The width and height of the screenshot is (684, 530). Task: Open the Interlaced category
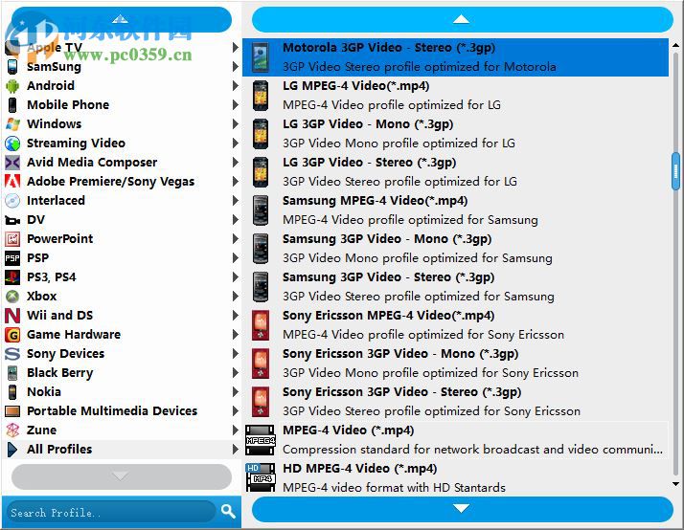click(x=122, y=201)
